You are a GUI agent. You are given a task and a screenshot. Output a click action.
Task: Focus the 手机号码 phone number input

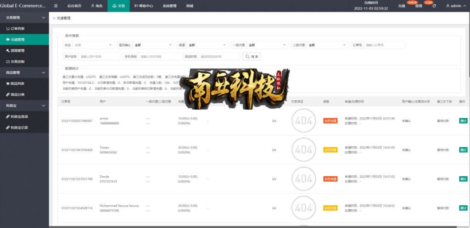click(x=159, y=56)
